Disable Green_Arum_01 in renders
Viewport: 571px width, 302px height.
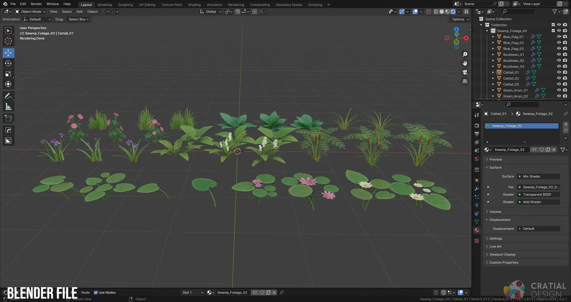click(x=565, y=90)
